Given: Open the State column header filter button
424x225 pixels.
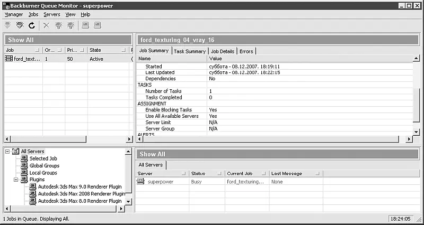Looking at the screenshot, I should pyautogui.click(x=124, y=50).
